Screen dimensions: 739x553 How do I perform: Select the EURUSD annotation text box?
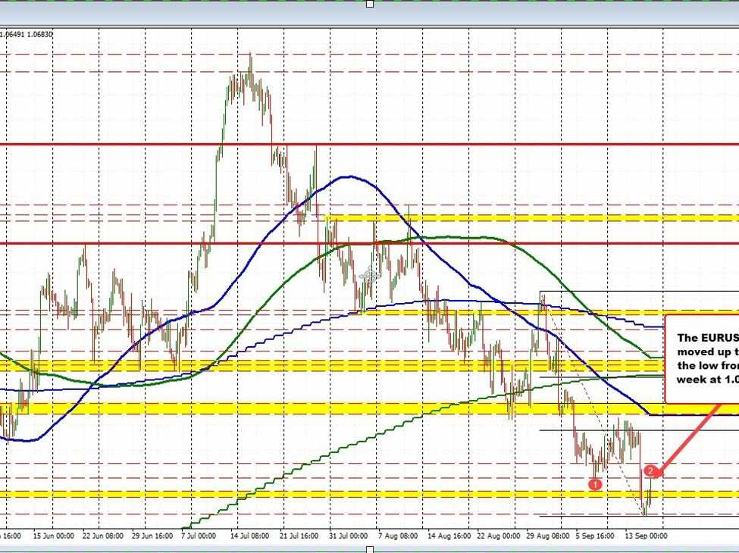coord(701,358)
